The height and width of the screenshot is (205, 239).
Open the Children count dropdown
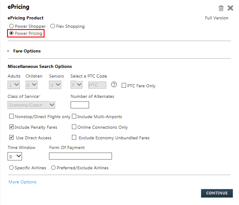click(x=31, y=85)
